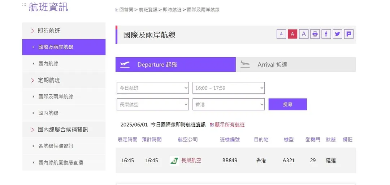Set large font size (large A)
This screenshot has height=185, width=390.
304,34
